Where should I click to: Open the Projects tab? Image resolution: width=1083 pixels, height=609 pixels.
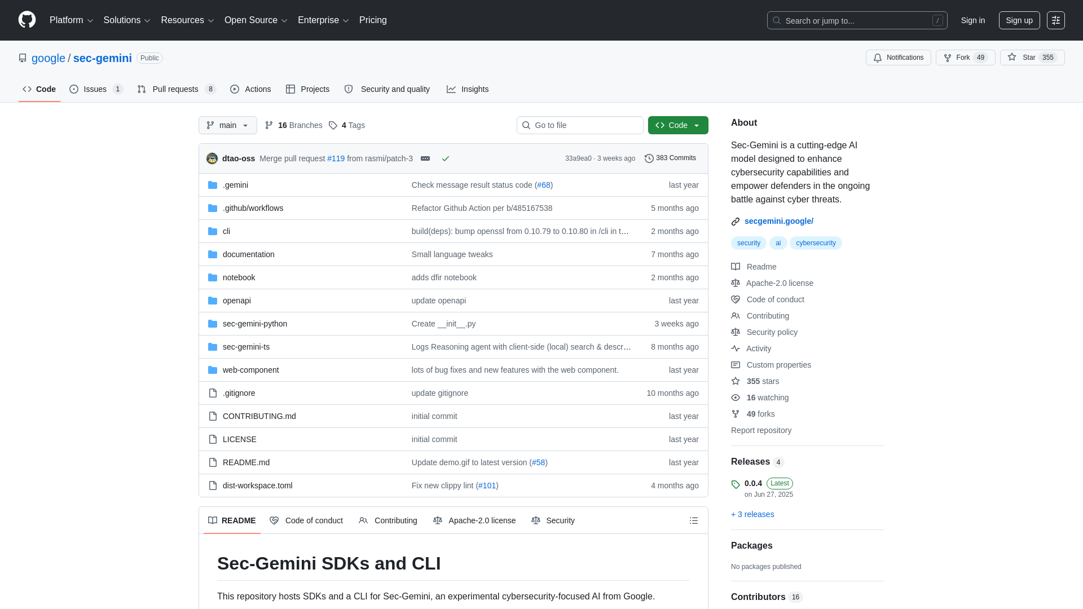tap(307, 89)
